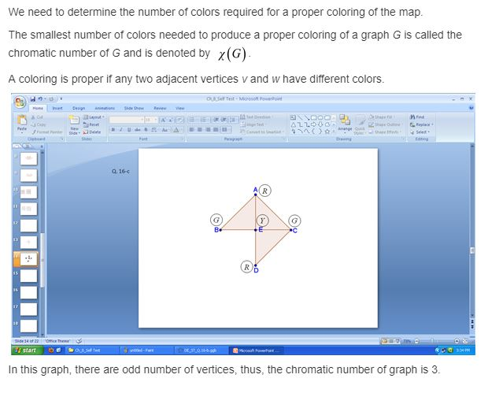Reset the slide layout

91,124
